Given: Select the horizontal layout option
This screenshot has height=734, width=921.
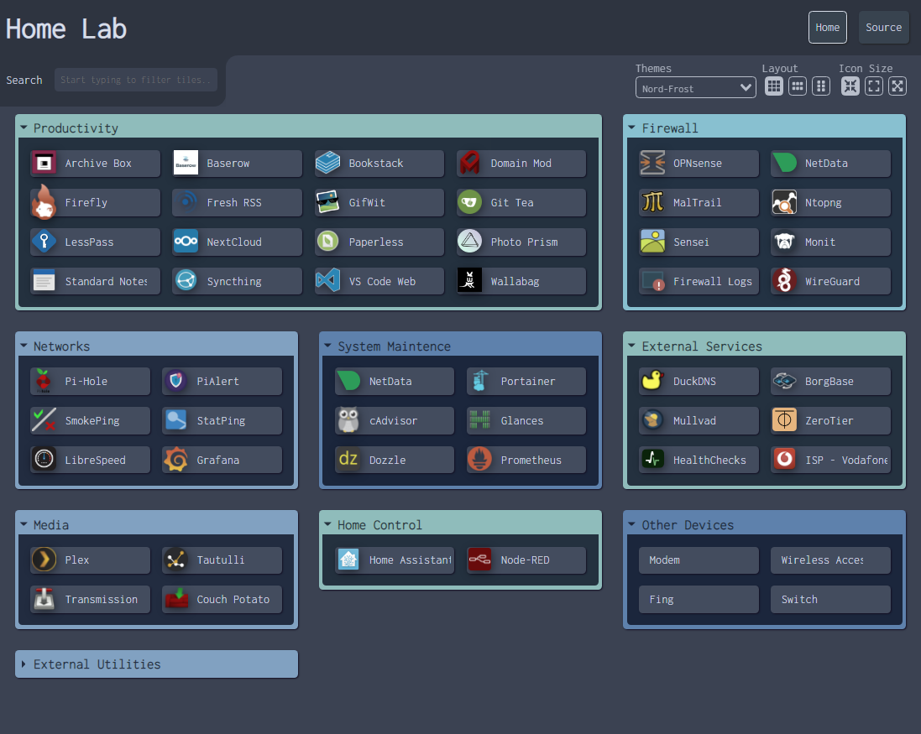Looking at the screenshot, I should [x=798, y=87].
